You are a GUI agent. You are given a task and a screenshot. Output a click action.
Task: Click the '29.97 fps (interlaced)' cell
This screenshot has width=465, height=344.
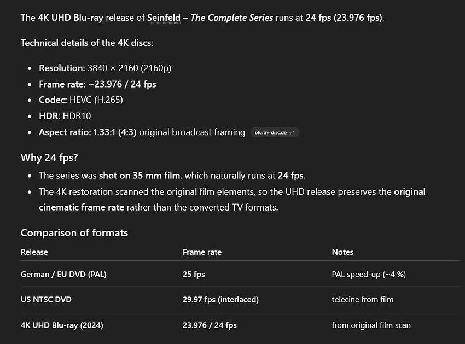220,299
